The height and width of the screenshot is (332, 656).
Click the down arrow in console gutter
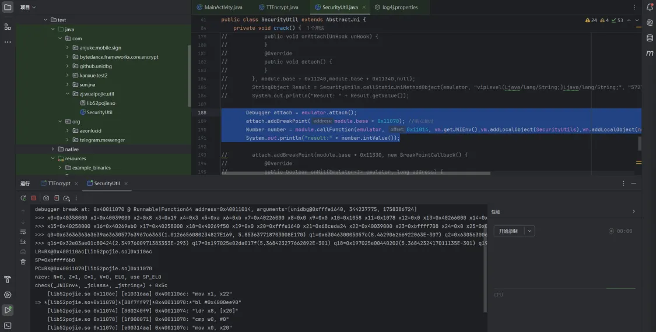tap(23, 221)
